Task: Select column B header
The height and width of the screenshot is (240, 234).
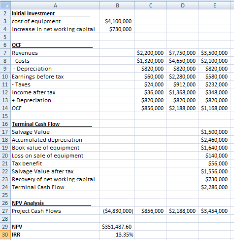Action: tap(117, 5)
